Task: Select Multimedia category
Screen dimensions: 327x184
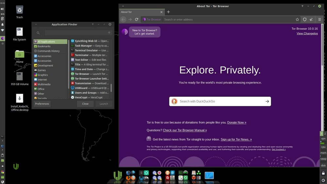Action: 50,84
